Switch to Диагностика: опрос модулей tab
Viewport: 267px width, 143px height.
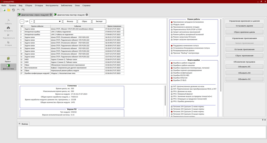point(35,15)
